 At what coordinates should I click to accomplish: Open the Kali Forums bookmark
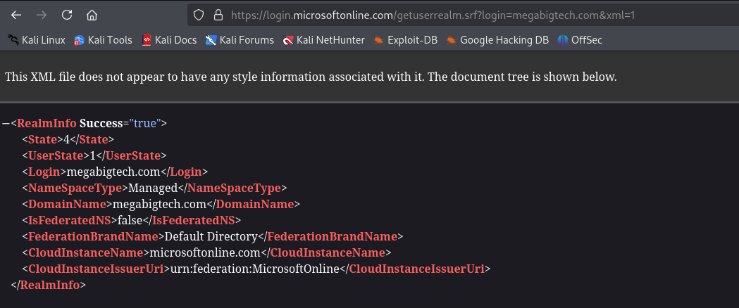240,41
